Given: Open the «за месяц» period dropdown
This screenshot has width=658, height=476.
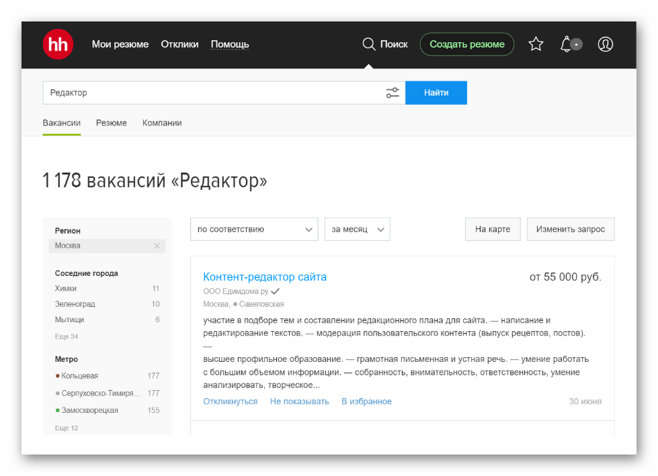Looking at the screenshot, I should tap(357, 229).
